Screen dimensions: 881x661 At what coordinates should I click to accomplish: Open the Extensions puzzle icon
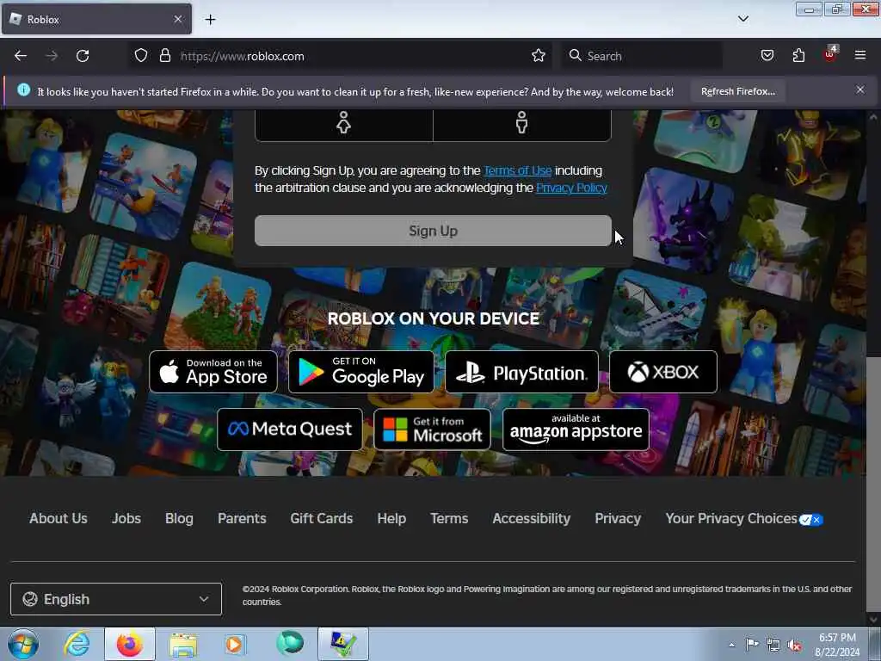click(798, 56)
